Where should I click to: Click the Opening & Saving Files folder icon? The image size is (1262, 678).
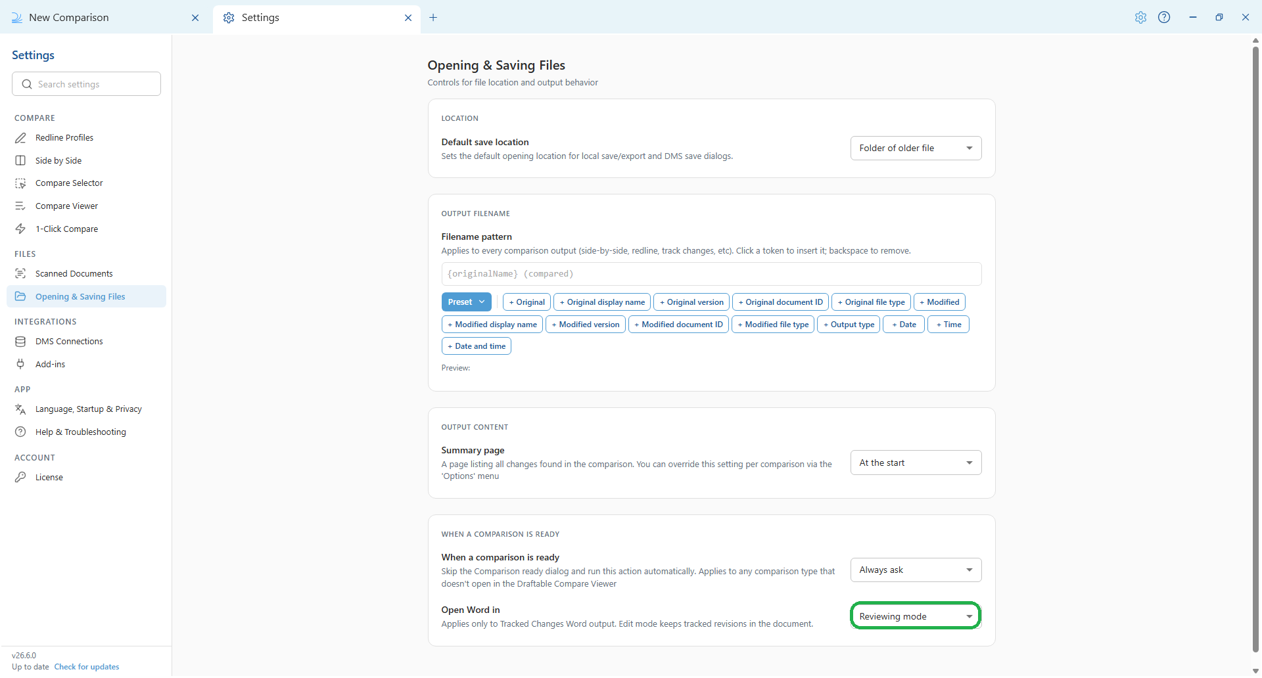pyautogui.click(x=20, y=297)
